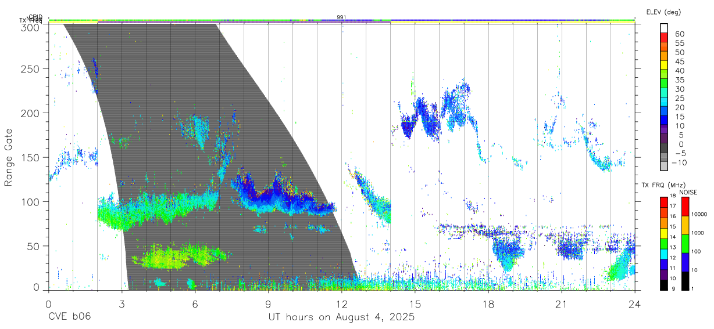Click the 12 hour tick label on UT axis
Viewport: 714px width, 329px height.
(342, 303)
